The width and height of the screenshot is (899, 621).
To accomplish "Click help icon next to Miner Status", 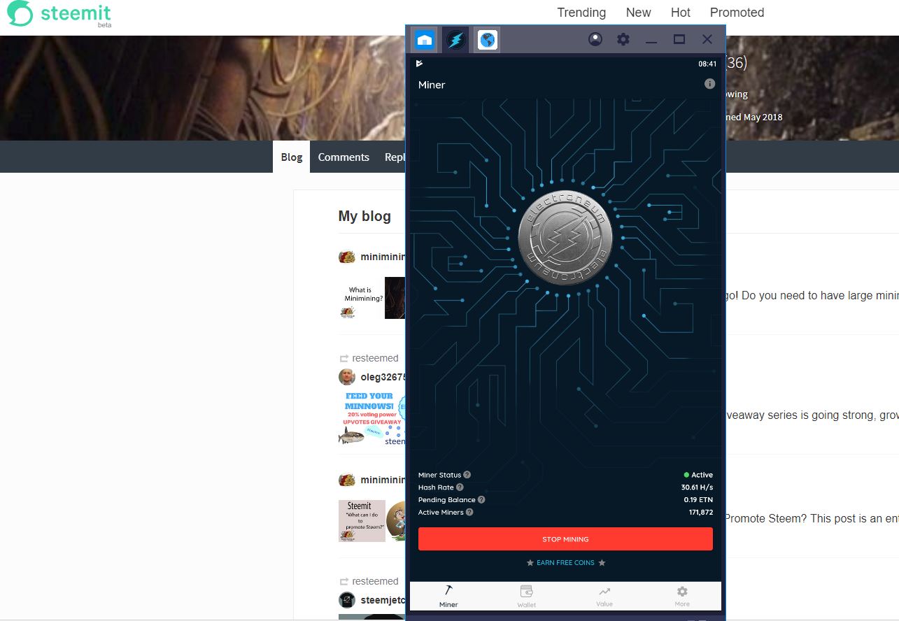I will pyautogui.click(x=467, y=475).
